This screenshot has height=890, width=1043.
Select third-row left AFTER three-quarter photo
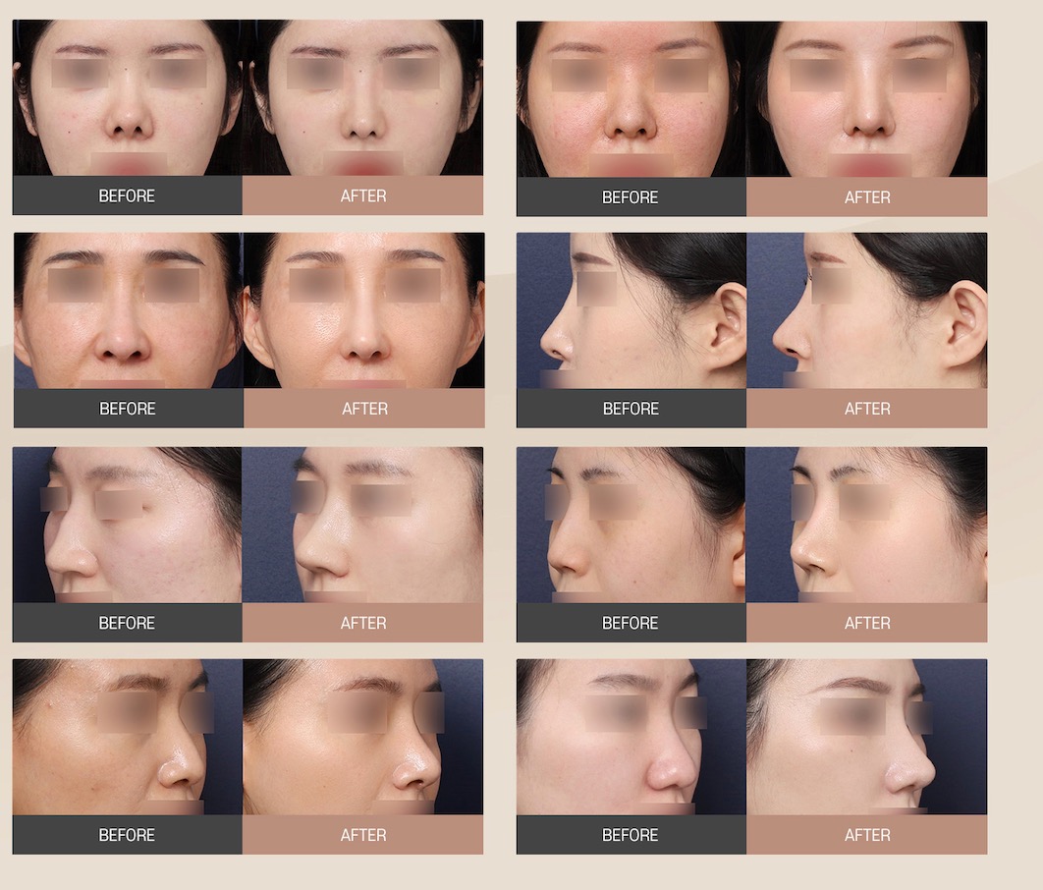point(362,525)
